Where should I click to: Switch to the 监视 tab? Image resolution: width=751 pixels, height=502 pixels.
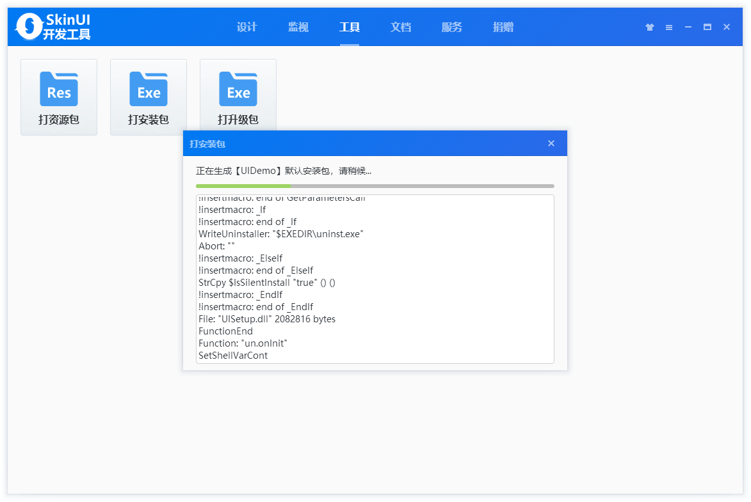coord(298,27)
